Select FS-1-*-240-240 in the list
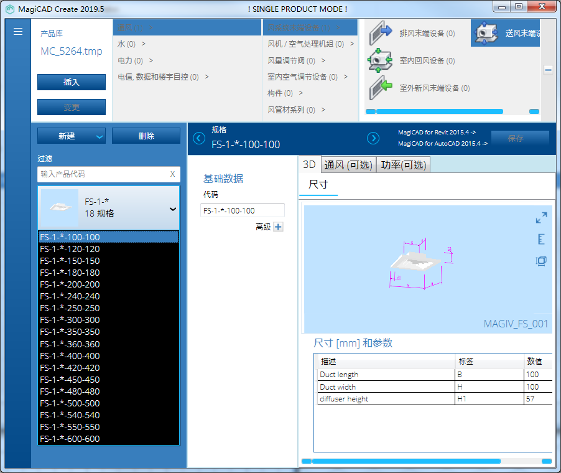The image size is (561, 473). coord(108,296)
